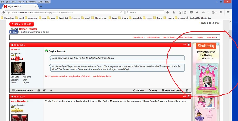238x121 pixels.
Task: Open the Inline Mod dropdown
Action: pyautogui.click(x=212, y=37)
